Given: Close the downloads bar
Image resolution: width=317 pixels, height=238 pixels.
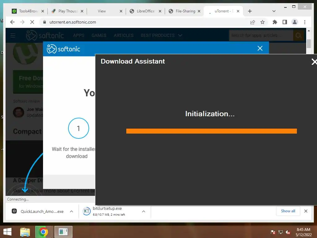Looking at the screenshot, I should pyautogui.click(x=306, y=211).
